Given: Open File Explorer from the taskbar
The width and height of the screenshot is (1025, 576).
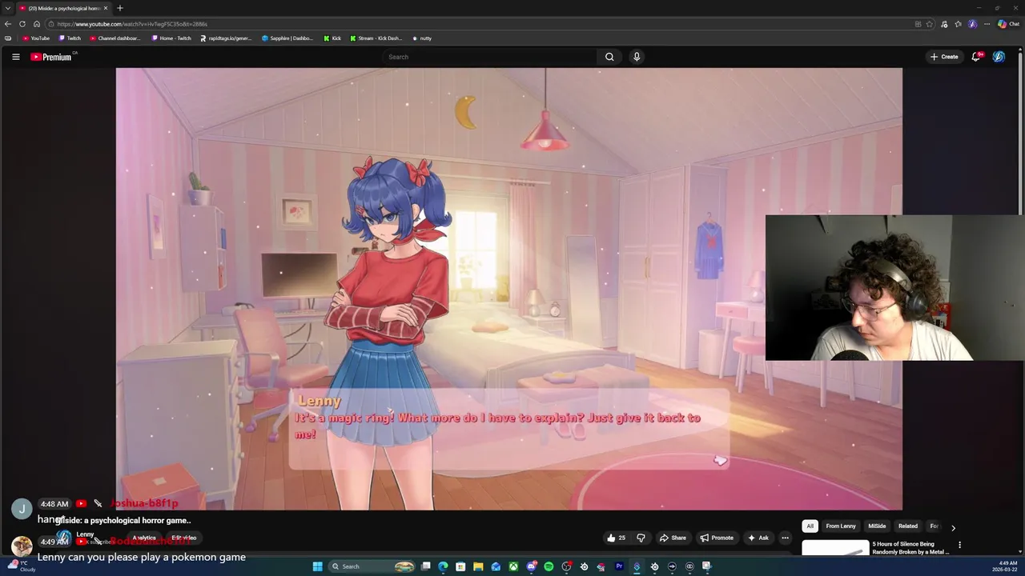Looking at the screenshot, I should 478,566.
